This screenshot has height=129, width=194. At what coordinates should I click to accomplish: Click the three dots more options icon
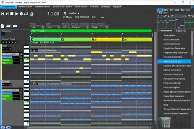point(102,17)
